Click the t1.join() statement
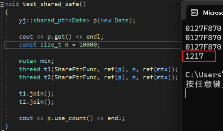This screenshot has height=131, width=223. 36,94
